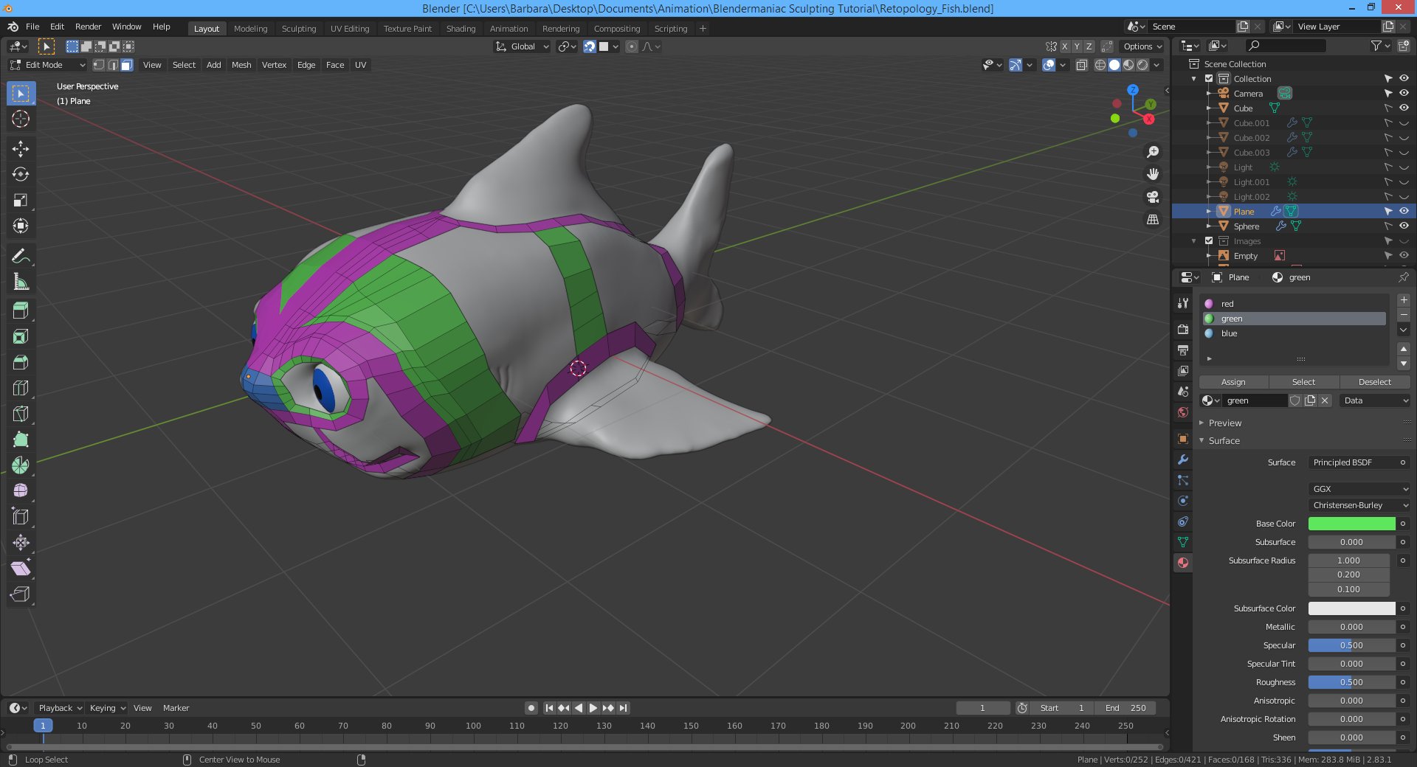Image resolution: width=1417 pixels, height=767 pixels.
Task: Uncheck the Collection checkbox in the outliner
Action: tap(1209, 79)
